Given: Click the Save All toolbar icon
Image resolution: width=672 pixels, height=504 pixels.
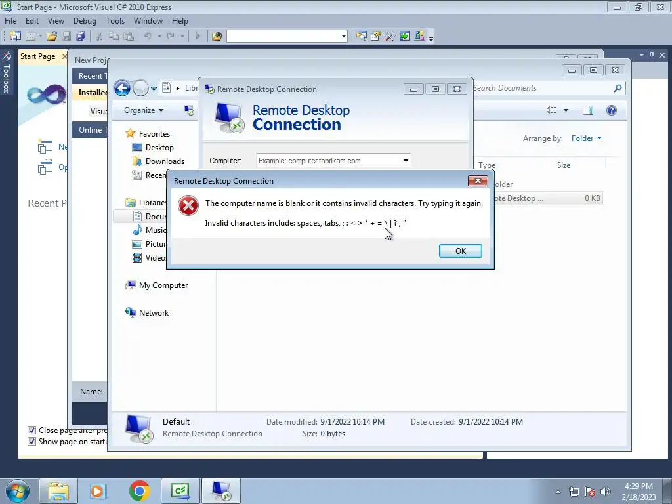Looking at the screenshot, I should click(81, 37).
